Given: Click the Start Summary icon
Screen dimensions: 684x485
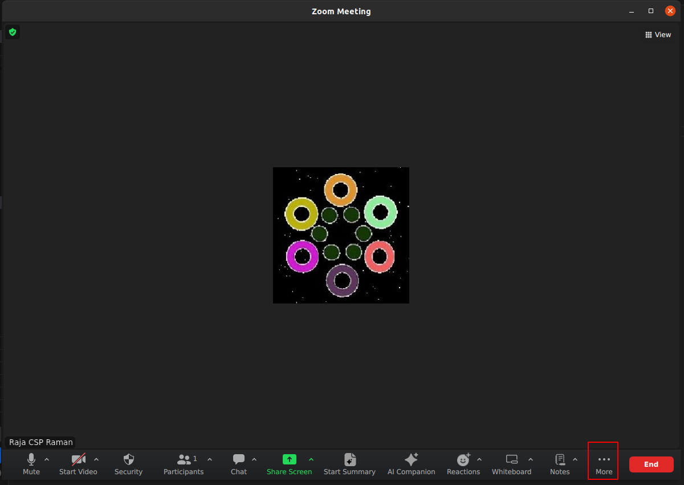Looking at the screenshot, I should pos(349,460).
